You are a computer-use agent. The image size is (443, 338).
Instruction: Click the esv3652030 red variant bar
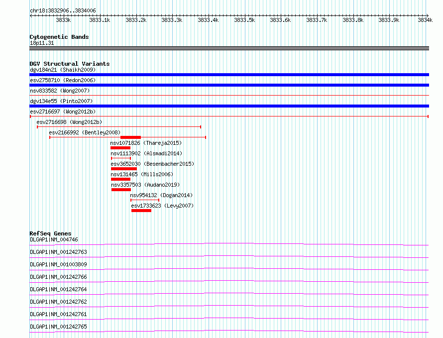(124, 169)
